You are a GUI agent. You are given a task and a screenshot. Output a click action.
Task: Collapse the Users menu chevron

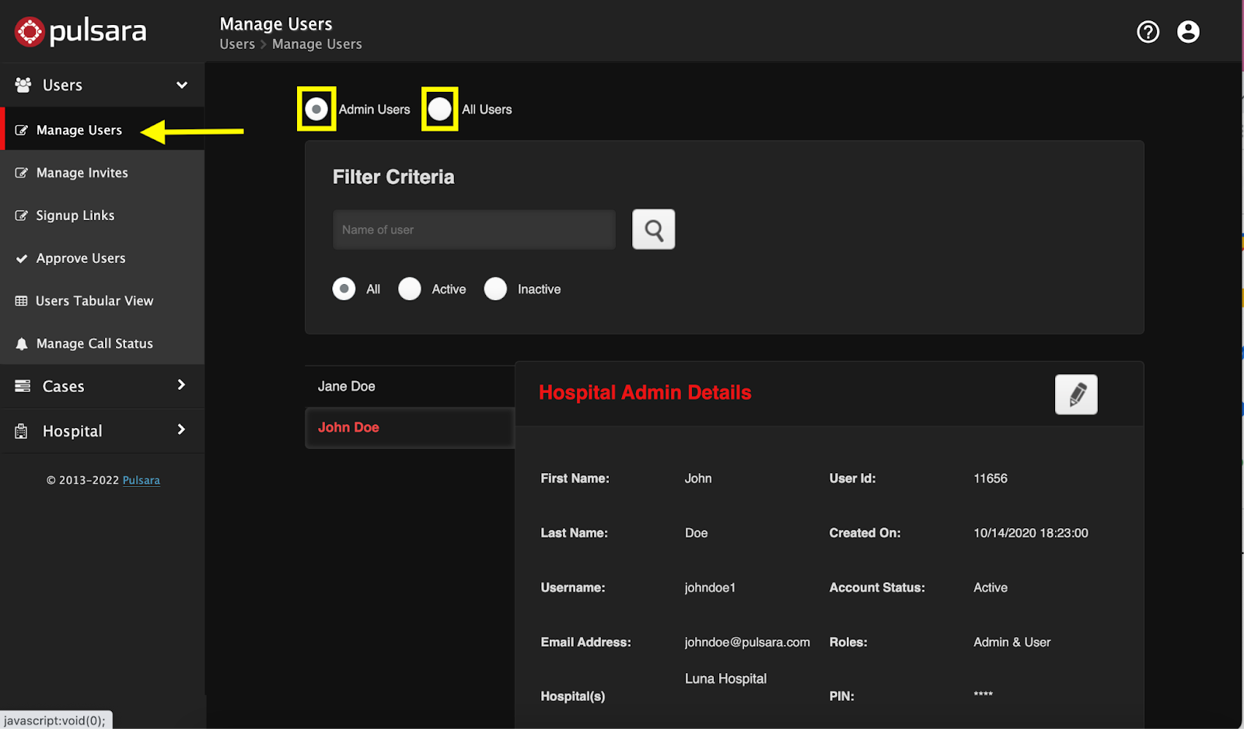(x=182, y=85)
